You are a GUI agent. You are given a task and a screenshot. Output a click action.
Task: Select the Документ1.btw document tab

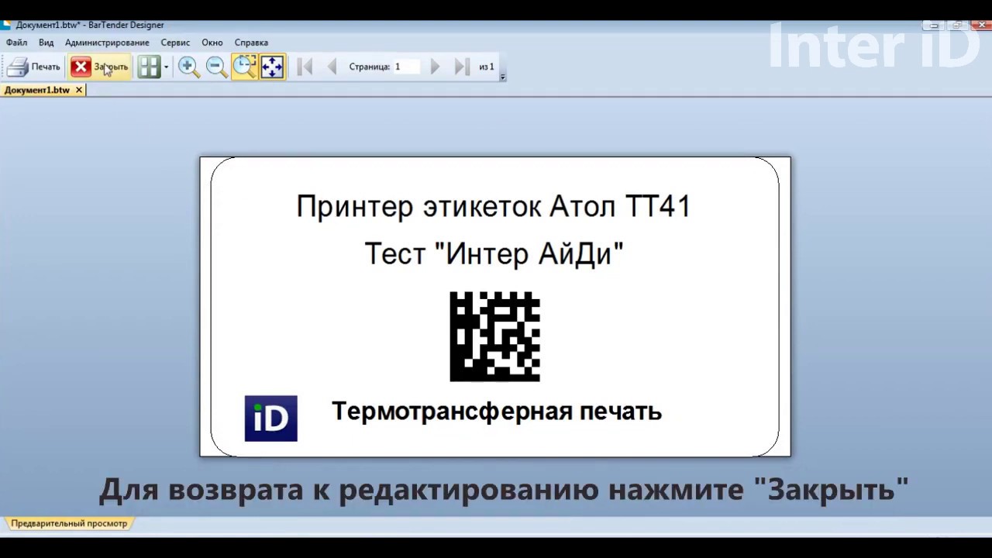click(36, 90)
